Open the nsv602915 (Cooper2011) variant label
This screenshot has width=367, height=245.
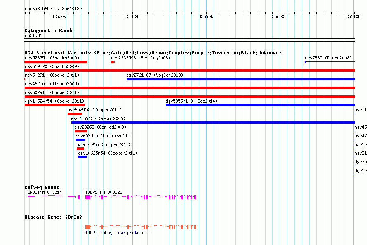103,136
